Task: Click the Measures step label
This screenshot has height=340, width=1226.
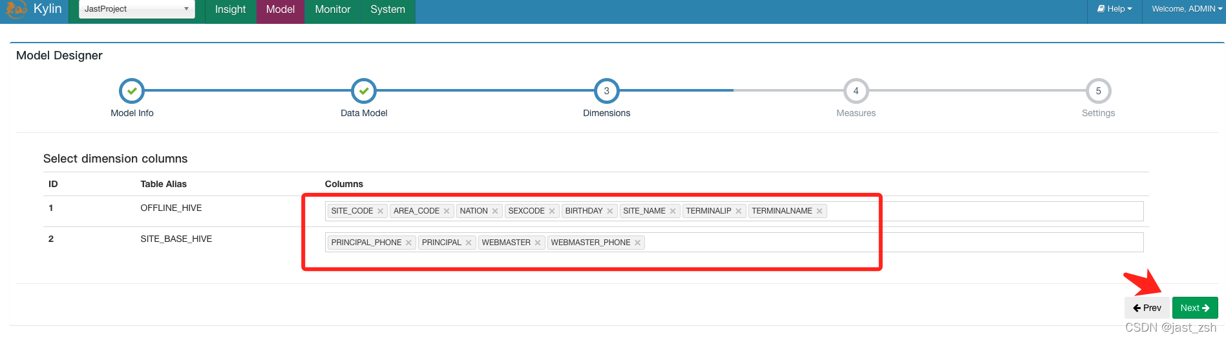Action: click(x=856, y=113)
